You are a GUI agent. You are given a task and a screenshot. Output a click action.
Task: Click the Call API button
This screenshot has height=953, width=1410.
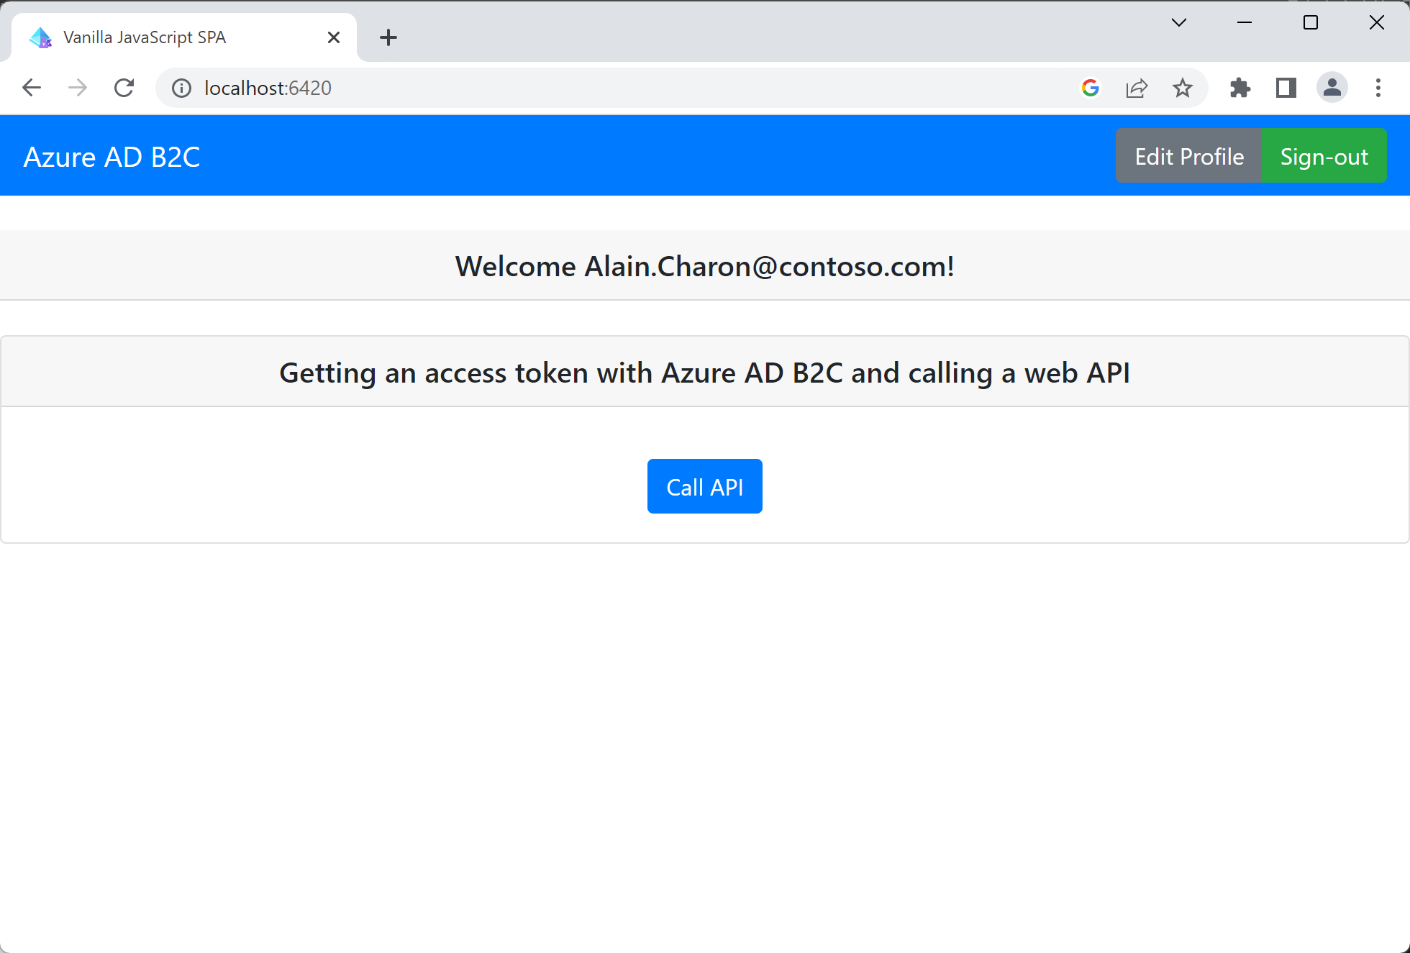click(x=705, y=486)
